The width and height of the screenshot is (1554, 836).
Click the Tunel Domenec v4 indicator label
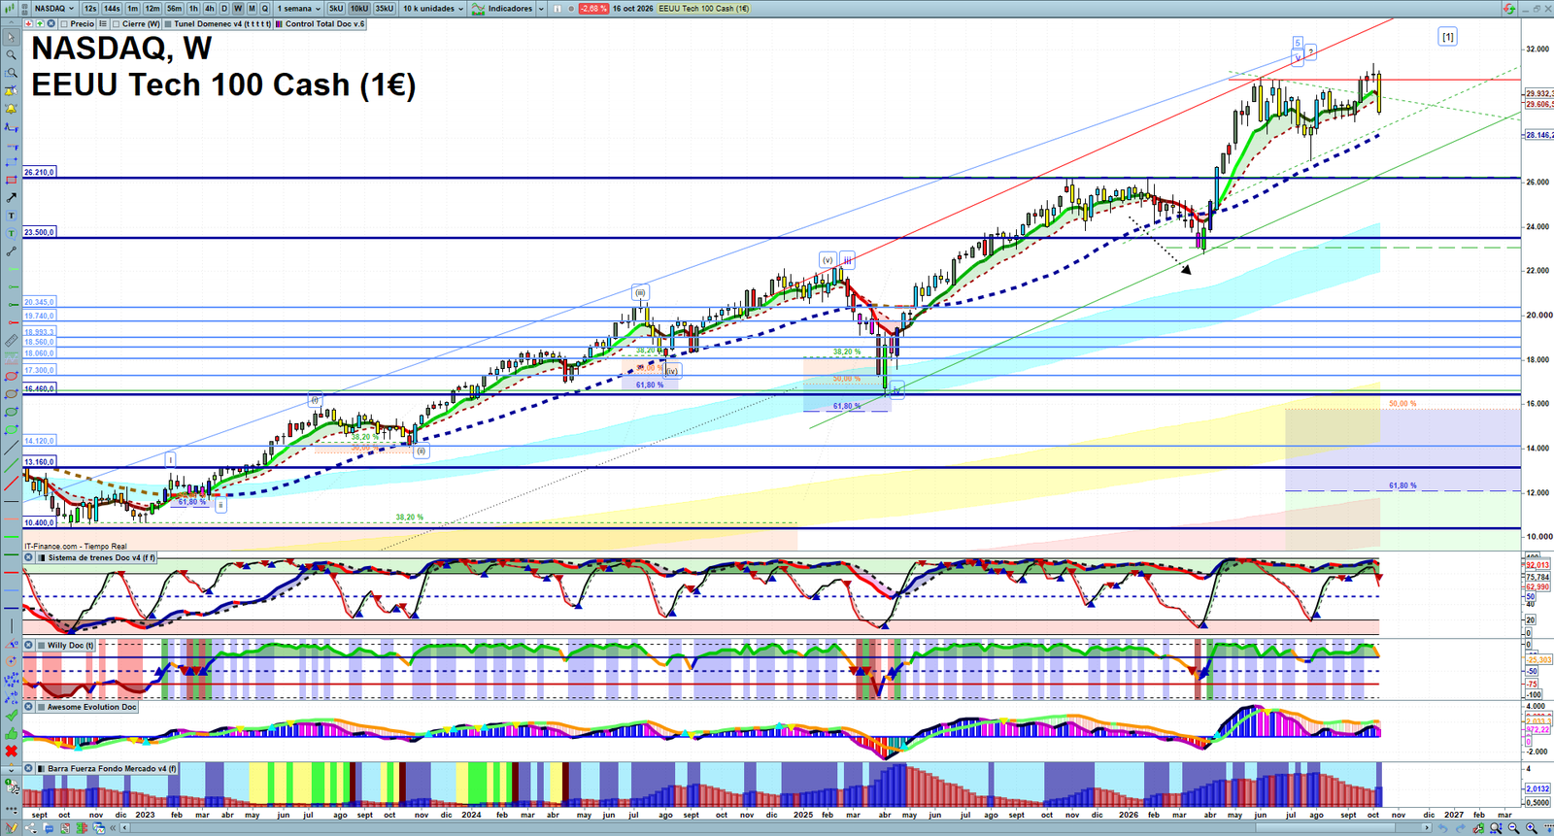(x=218, y=24)
